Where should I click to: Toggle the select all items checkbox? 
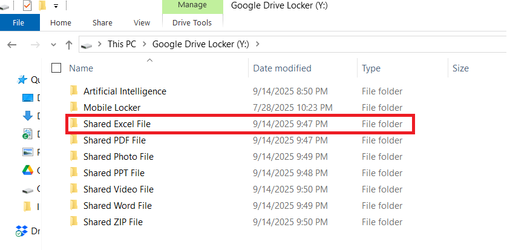[56, 68]
